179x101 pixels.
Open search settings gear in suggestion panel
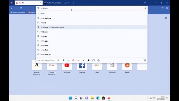(x=145, y=60)
